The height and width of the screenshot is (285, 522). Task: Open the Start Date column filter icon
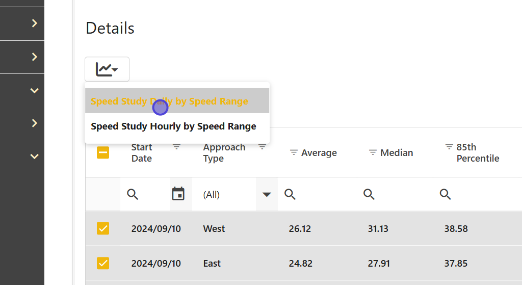(x=176, y=147)
